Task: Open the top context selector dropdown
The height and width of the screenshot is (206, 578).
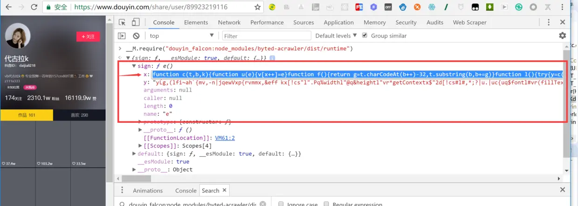Action: coord(182,36)
